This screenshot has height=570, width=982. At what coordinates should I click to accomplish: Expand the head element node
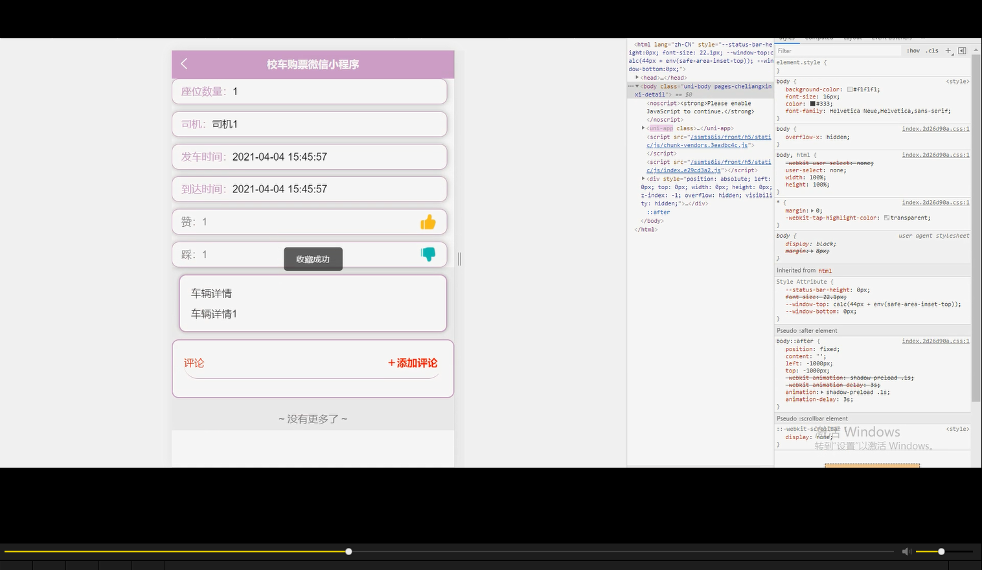[637, 78]
